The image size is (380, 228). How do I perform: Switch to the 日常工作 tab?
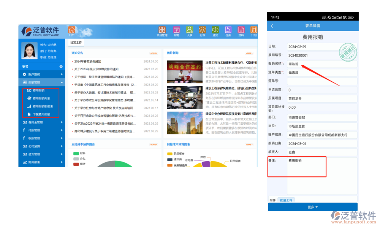[77, 43]
